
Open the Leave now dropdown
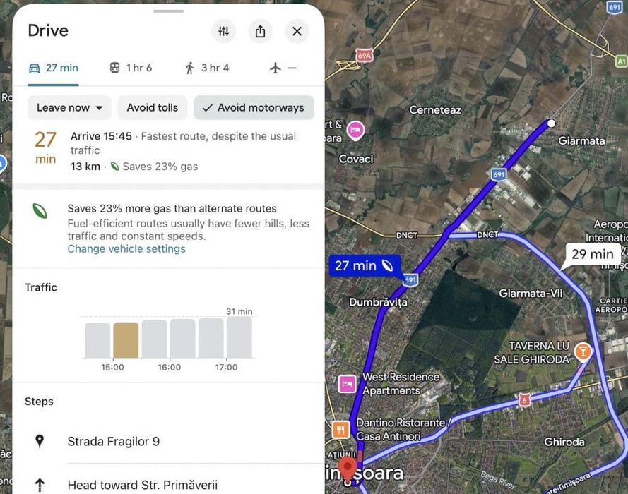[x=69, y=108]
